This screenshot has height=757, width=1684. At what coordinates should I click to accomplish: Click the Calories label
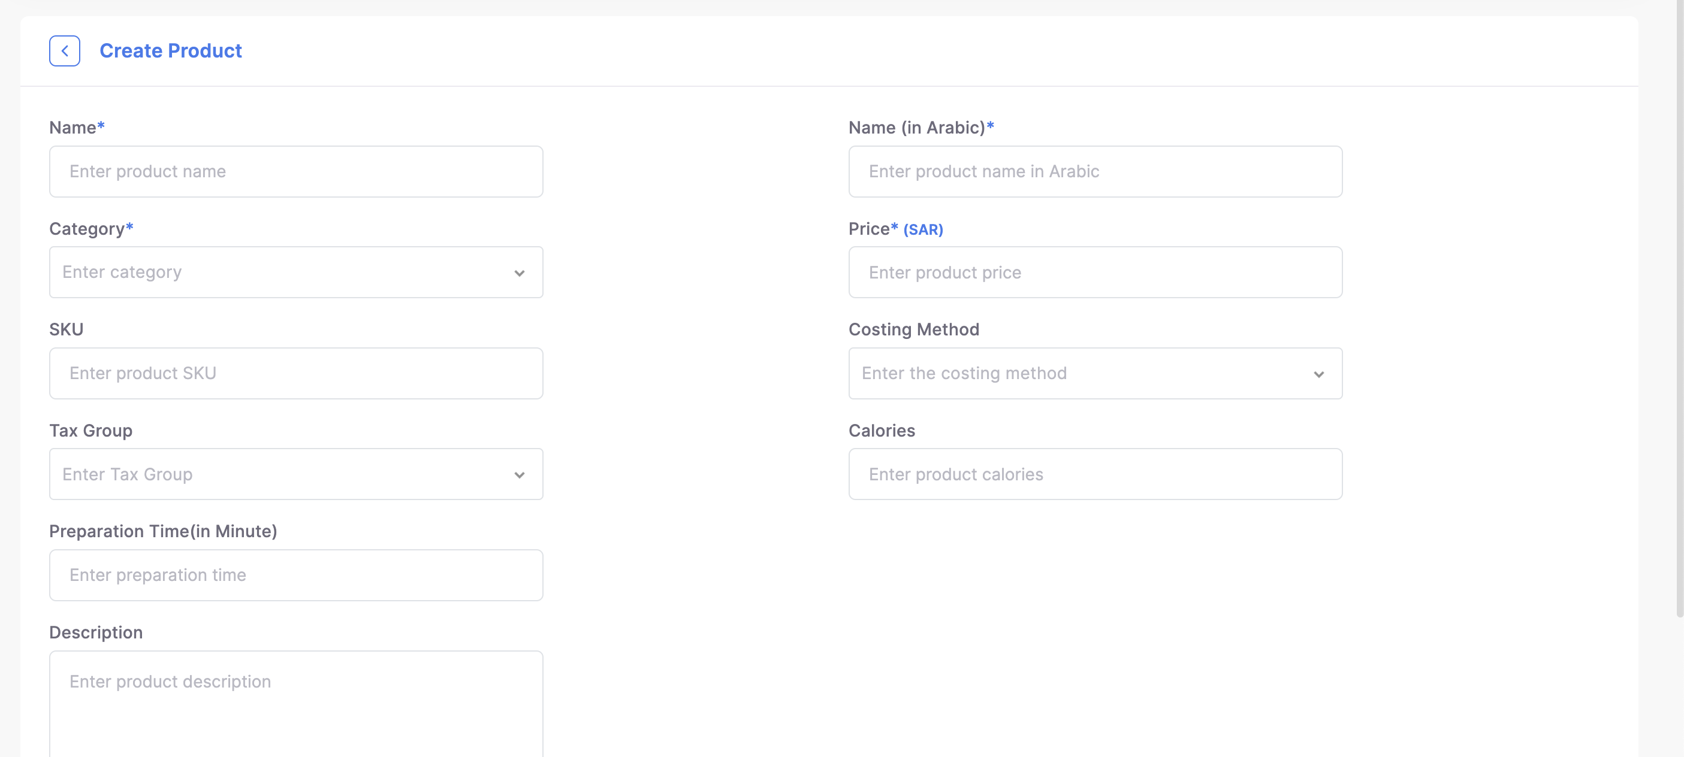[881, 431]
